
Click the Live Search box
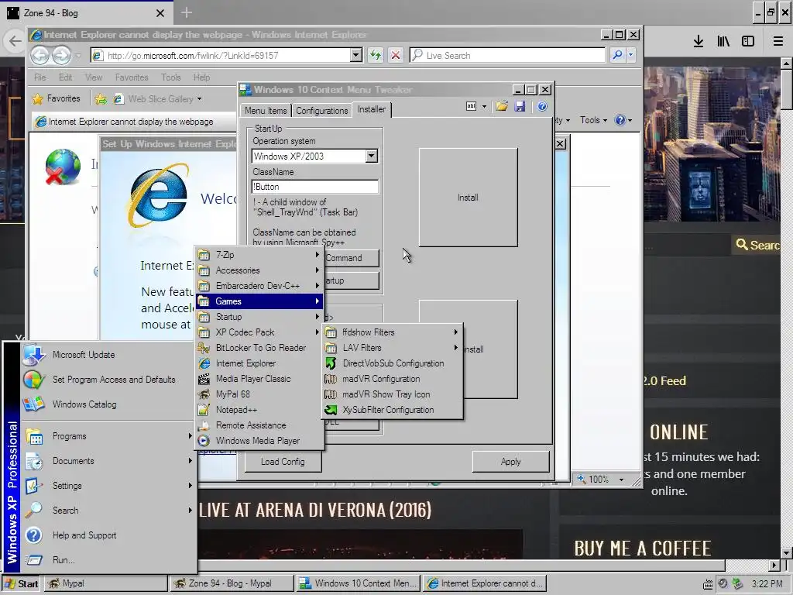507,55
